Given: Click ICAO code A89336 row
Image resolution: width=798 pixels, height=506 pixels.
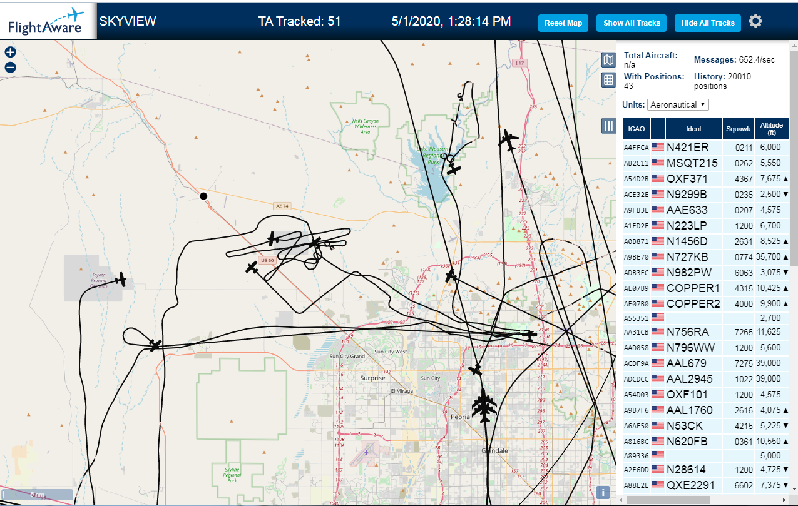Looking at the screenshot, I should tap(706, 456).
